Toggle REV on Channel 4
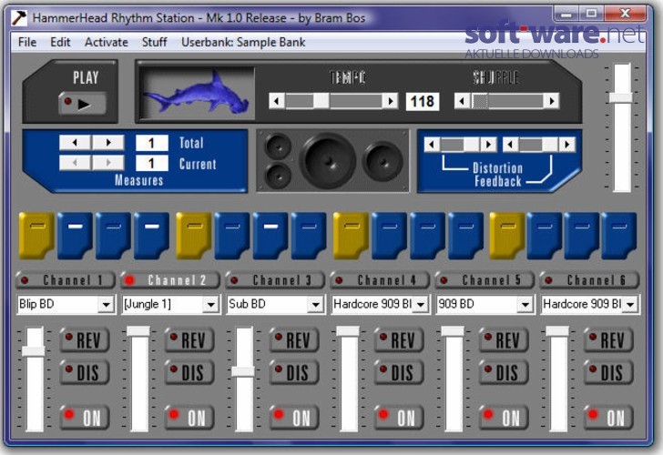Viewport: 663px width, 455px height. [399, 340]
